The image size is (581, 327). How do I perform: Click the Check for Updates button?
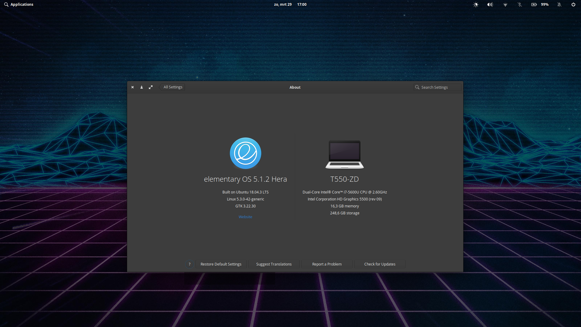[x=380, y=264]
